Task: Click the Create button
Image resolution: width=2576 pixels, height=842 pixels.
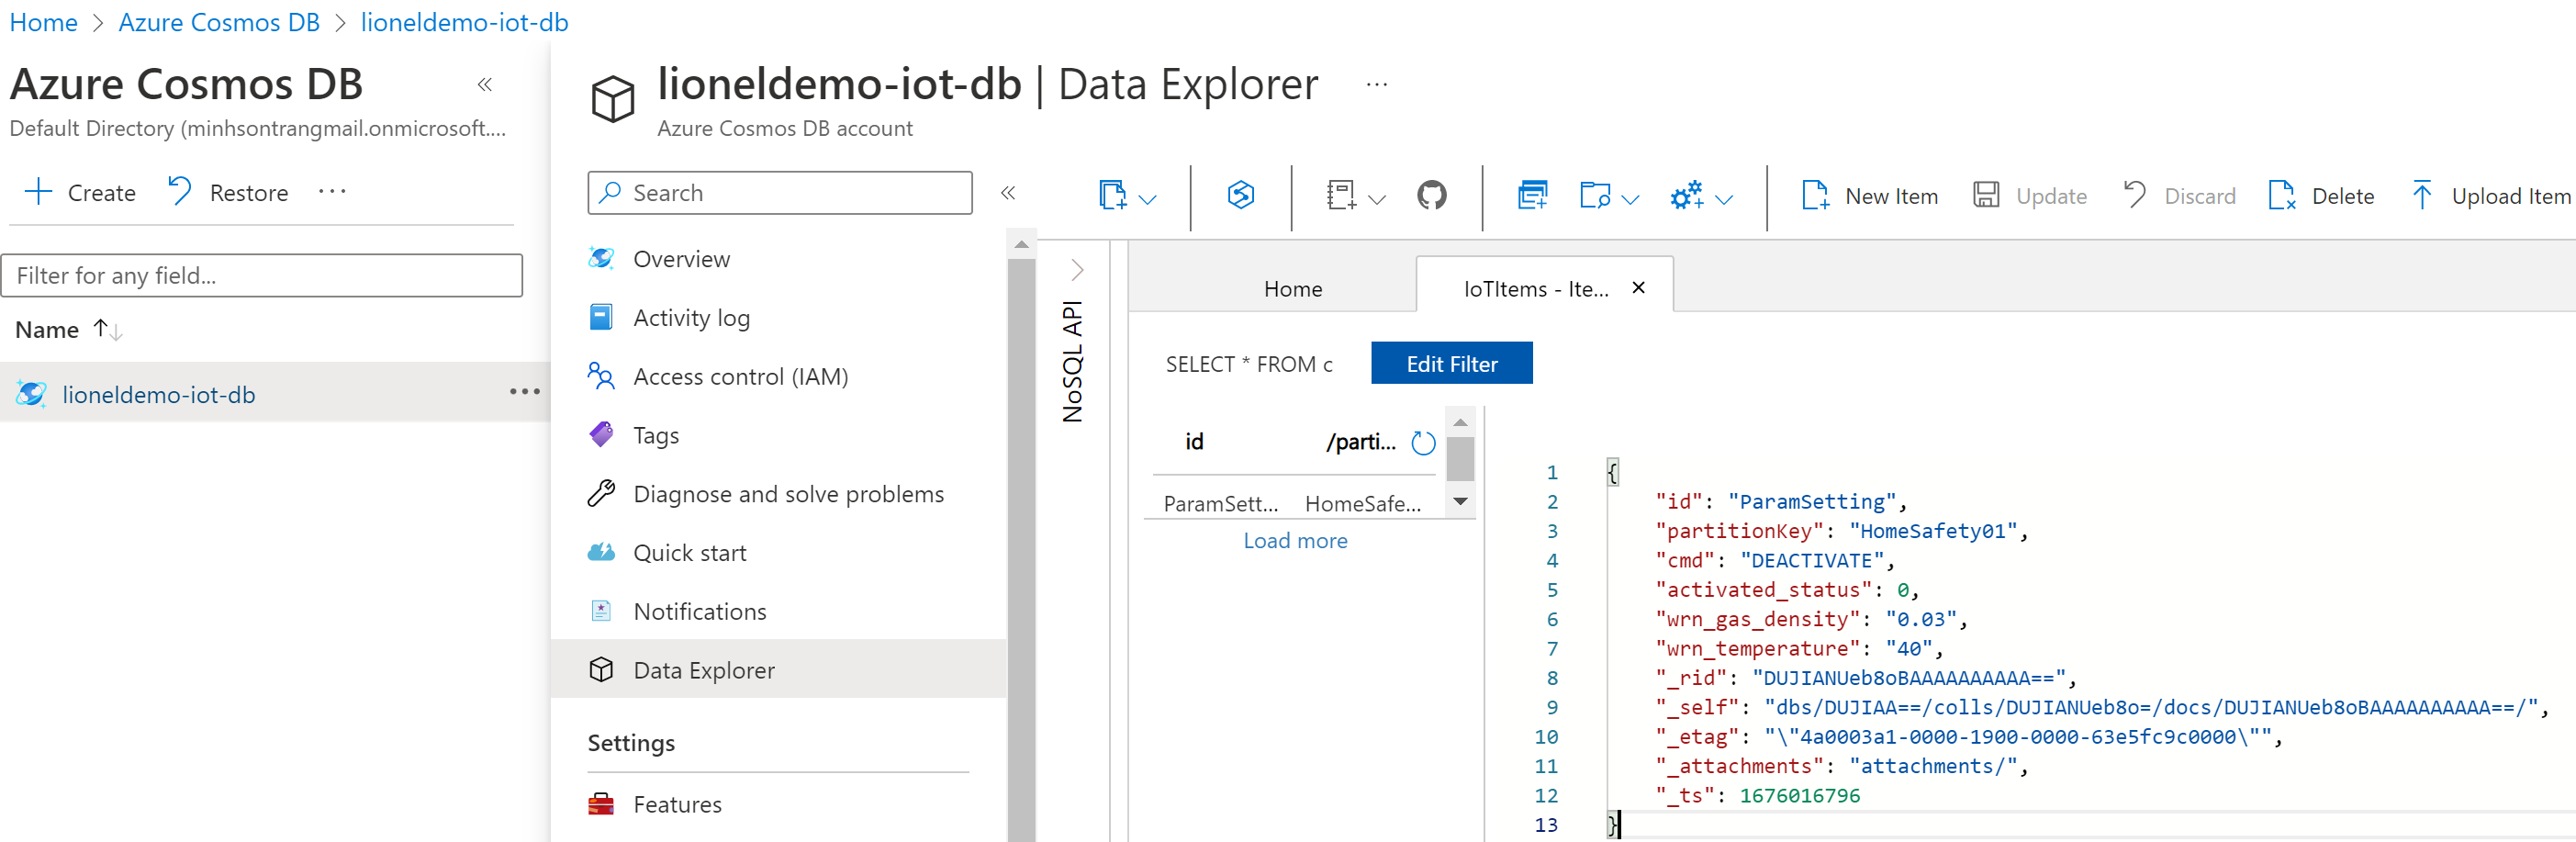Action: (x=80, y=193)
